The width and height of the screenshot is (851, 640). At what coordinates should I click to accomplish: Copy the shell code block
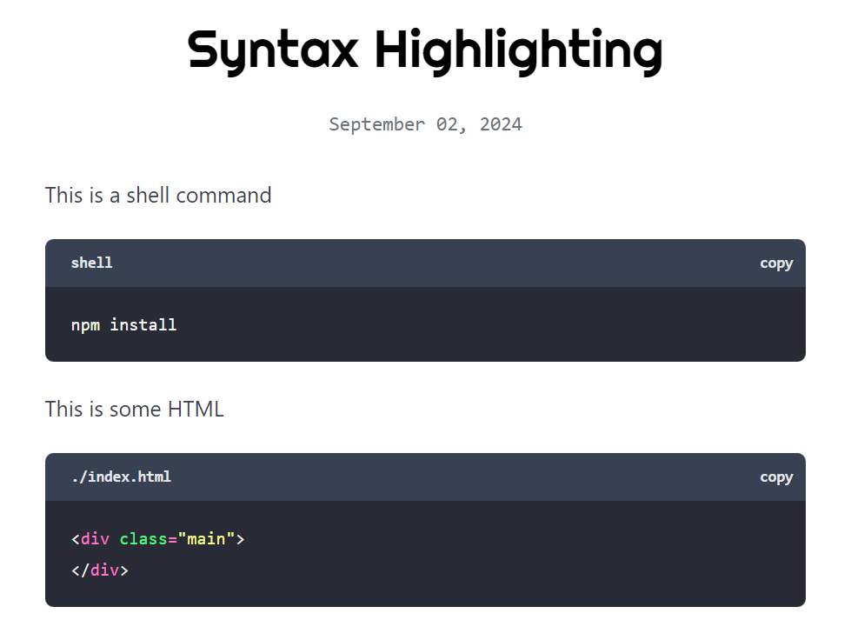tap(775, 263)
